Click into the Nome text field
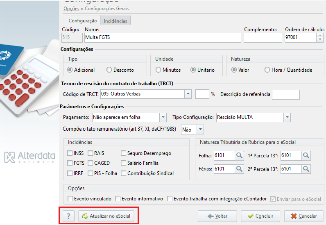This screenshot has height=225, width=326. click(x=163, y=38)
